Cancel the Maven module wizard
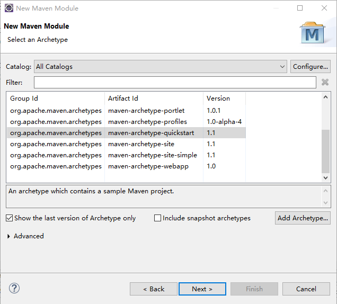The height and width of the screenshot is (304, 337). (306, 289)
